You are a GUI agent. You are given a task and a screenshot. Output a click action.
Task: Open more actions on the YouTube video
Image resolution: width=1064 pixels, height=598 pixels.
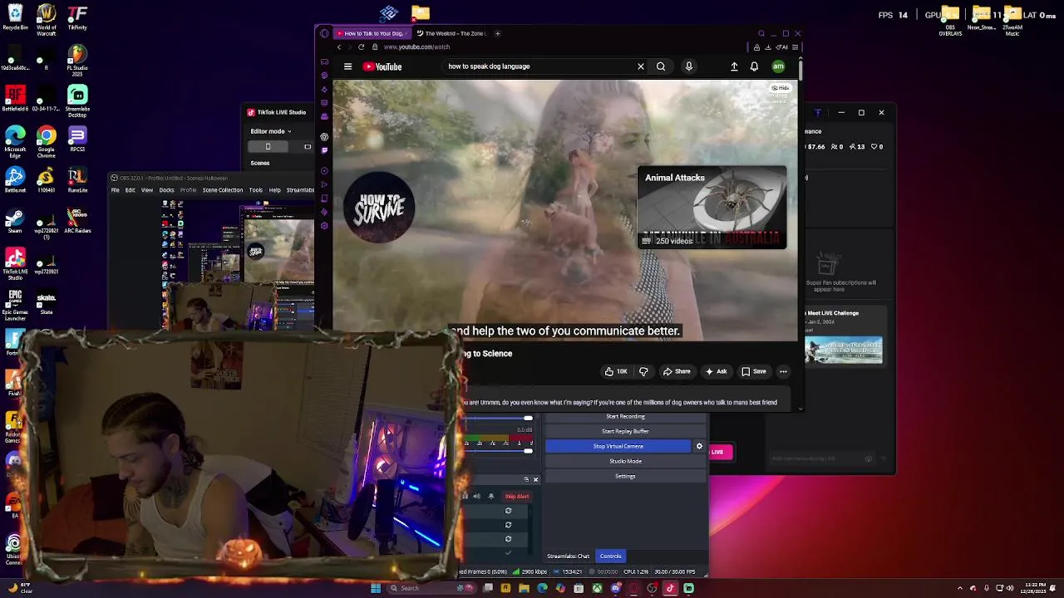pos(783,371)
